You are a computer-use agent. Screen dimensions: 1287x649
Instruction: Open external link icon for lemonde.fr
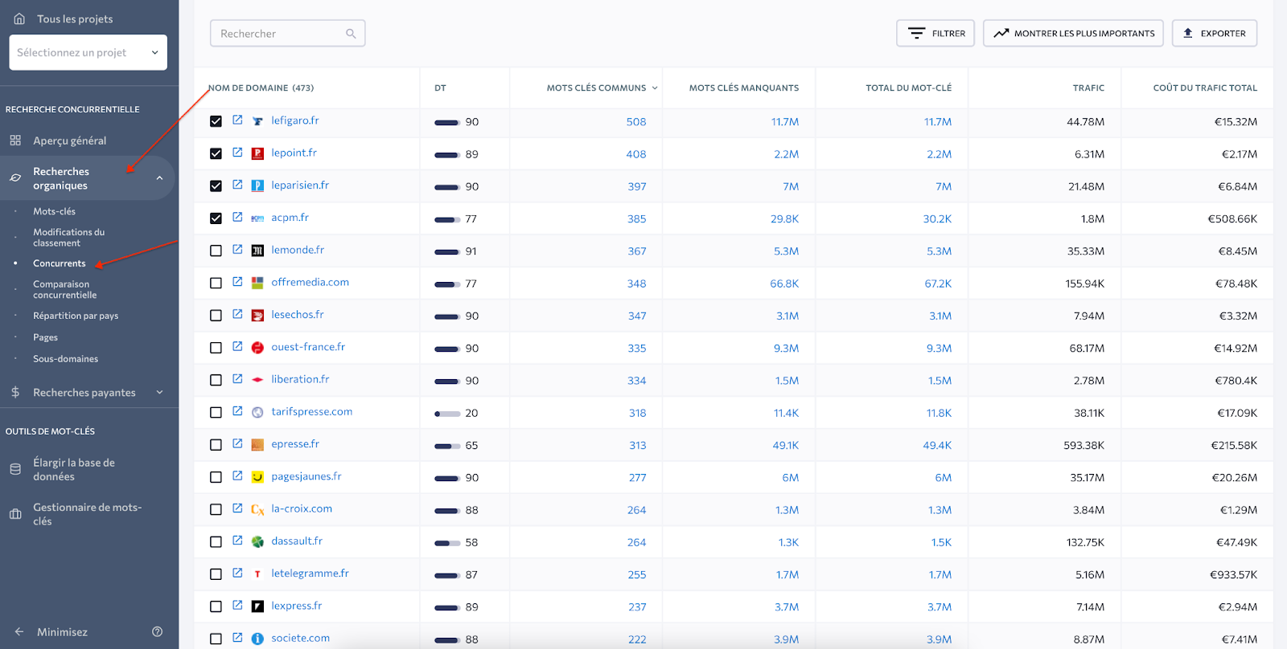tap(237, 249)
